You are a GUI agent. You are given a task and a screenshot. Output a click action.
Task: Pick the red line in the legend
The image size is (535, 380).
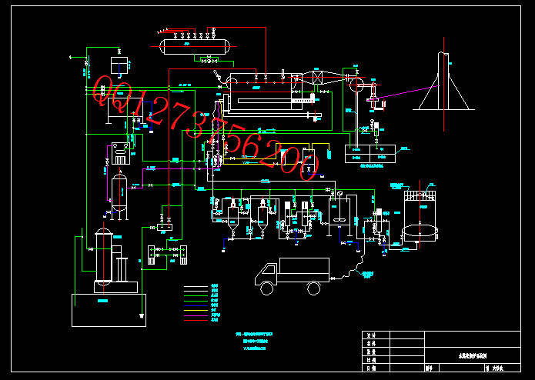click(196, 320)
